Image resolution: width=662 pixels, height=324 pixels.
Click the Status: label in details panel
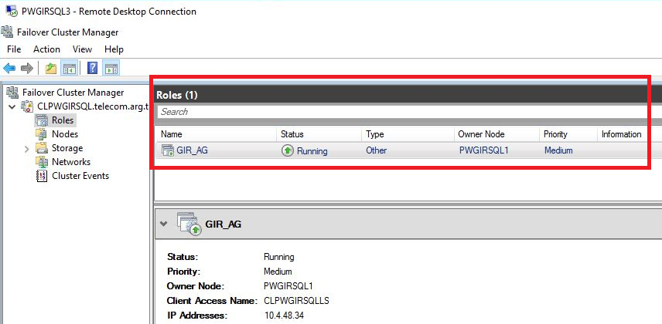pyautogui.click(x=183, y=257)
